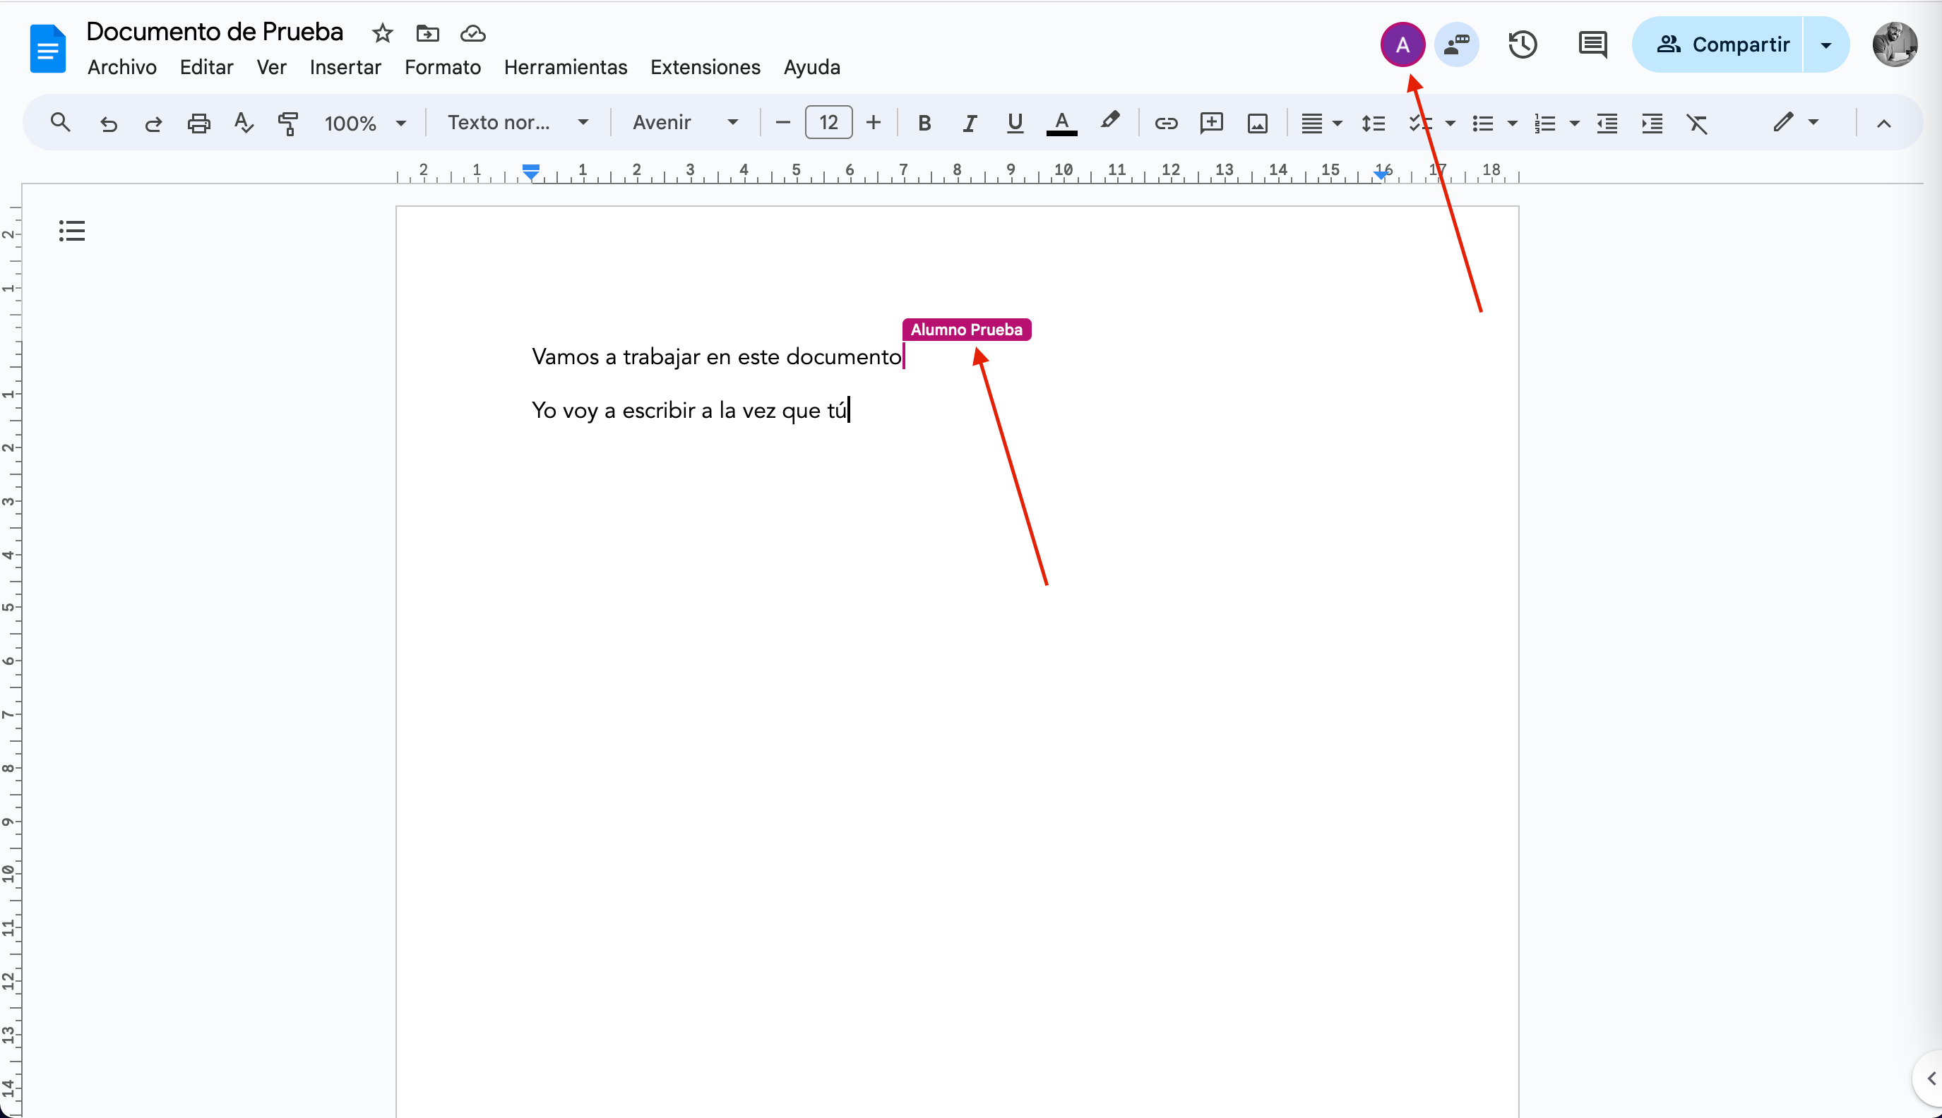Show the document outline icon
Screen dimensions: 1942x1118
tap(71, 230)
